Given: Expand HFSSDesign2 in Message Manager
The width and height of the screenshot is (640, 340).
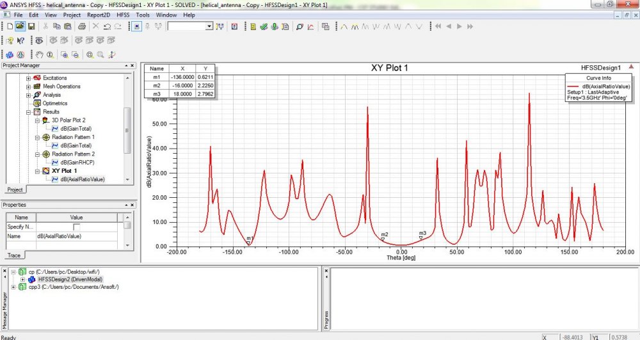Looking at the screenshot, I should coord(23,280).
